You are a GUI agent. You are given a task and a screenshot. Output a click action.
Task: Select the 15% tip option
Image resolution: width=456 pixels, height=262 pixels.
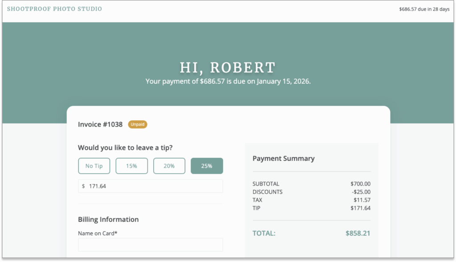pyautogui.click(x=131, y=165)
